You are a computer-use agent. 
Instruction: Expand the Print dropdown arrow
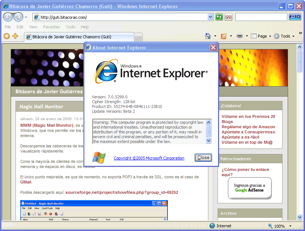[x=247, y=36]
